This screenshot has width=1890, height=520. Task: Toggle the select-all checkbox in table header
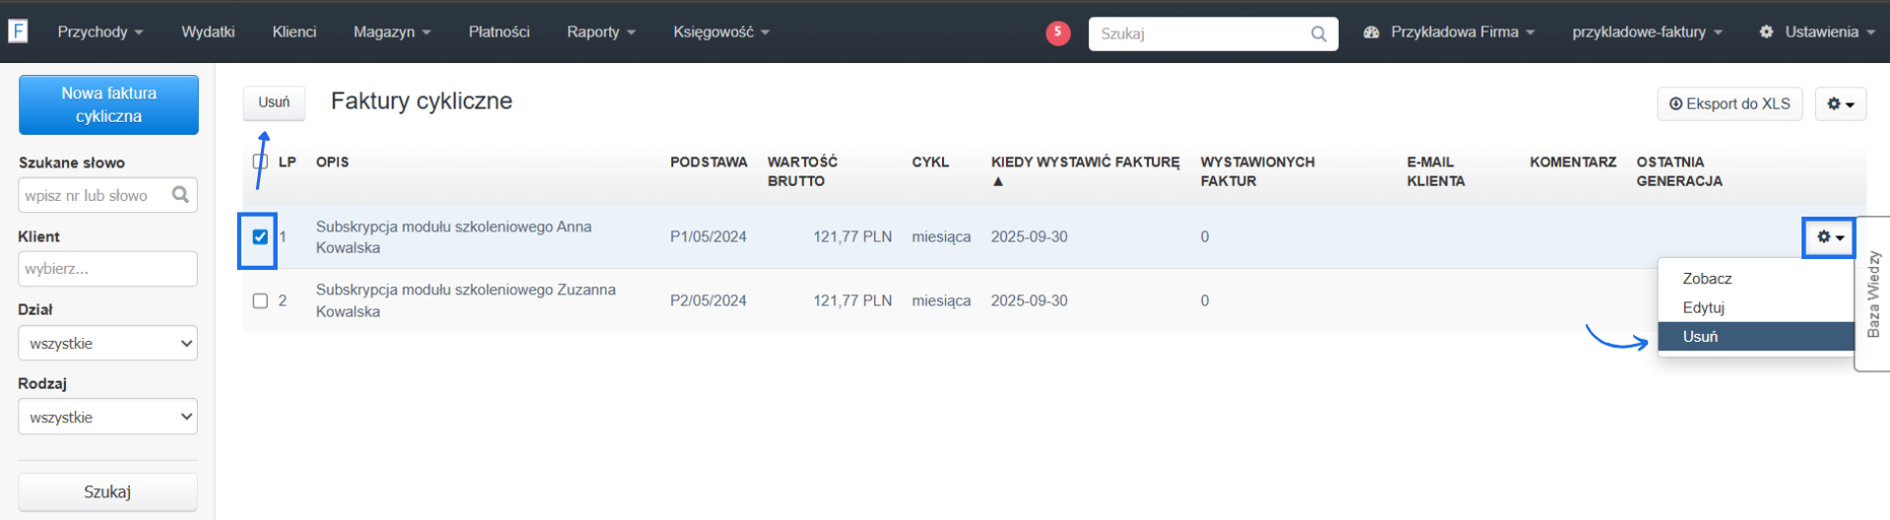(x=260, y=162)
